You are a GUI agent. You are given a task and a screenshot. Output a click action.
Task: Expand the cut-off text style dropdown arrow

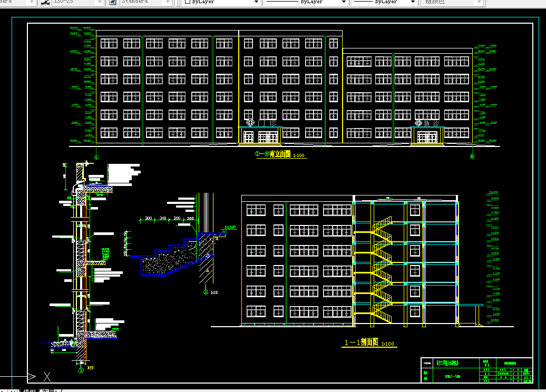[x=32, y=2]
